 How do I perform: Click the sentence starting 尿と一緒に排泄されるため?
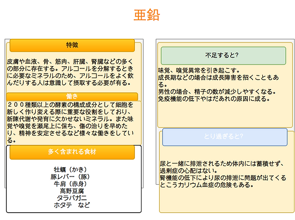tap(222, 167)
